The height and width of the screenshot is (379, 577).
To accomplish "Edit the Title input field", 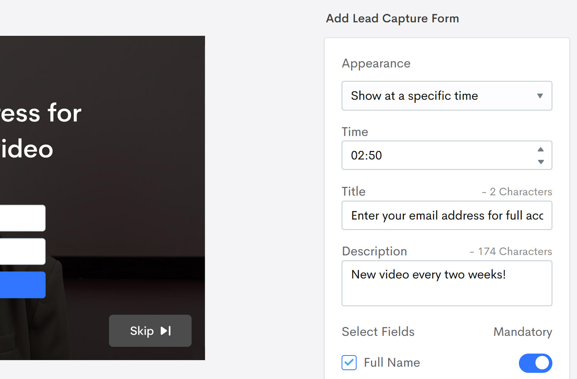I will [447, 215].
